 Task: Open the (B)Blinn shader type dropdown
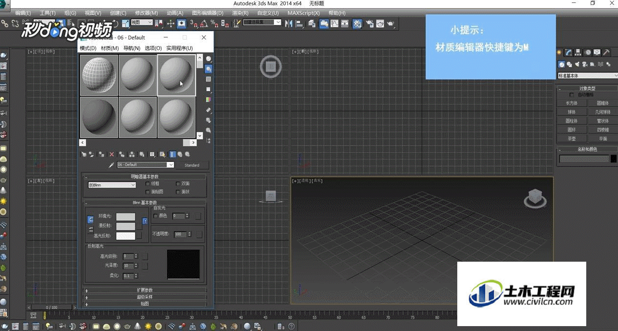[x=112, y=185]
